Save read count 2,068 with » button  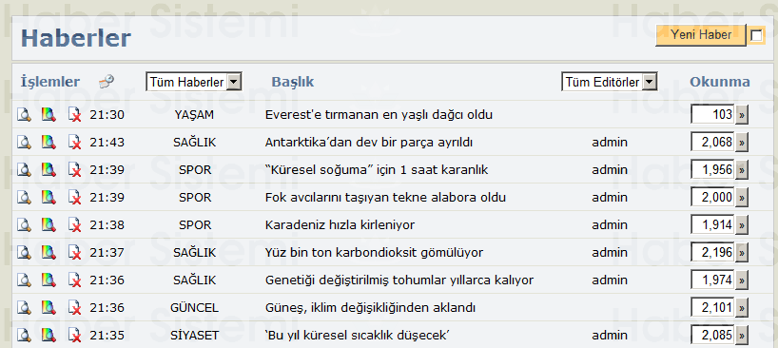pyautogui.click(x=742, y=143)
